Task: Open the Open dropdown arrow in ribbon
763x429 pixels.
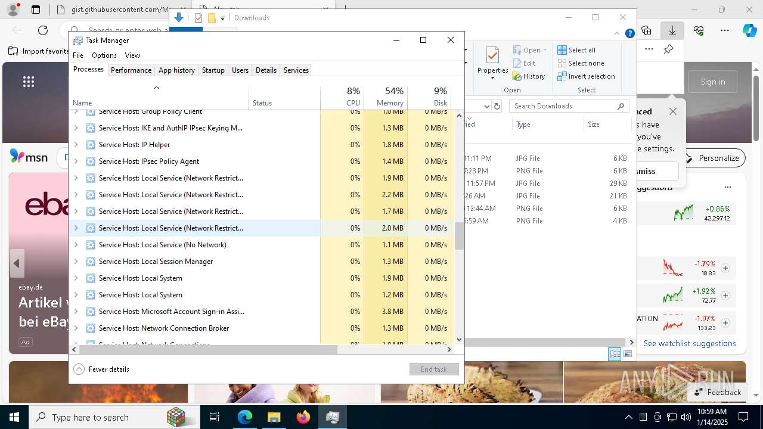Action: (545, 50)
